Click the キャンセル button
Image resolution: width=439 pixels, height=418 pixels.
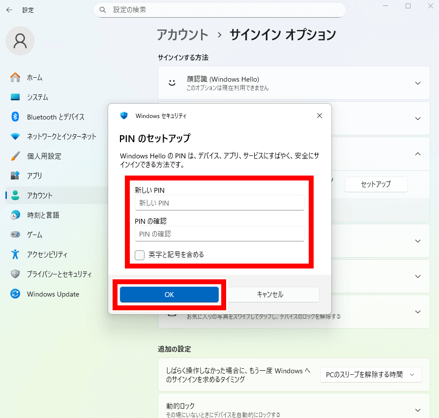(x=270, y=295)
